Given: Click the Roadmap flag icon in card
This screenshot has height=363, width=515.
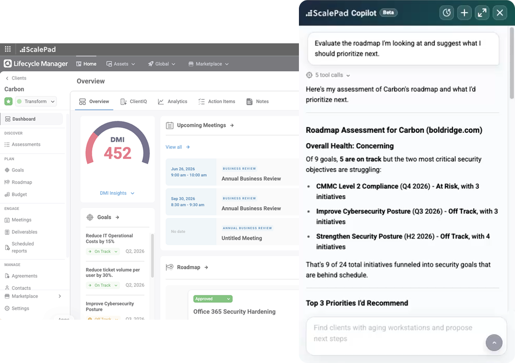Looking at the screenshot, I should (169, 267).
